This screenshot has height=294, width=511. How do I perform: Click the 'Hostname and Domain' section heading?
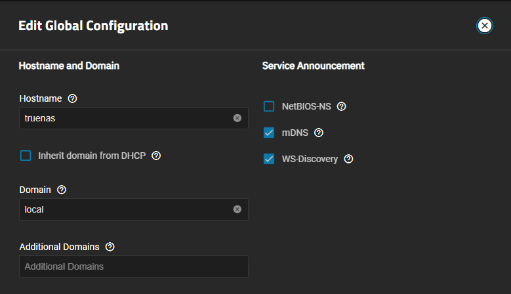[69, 66]
